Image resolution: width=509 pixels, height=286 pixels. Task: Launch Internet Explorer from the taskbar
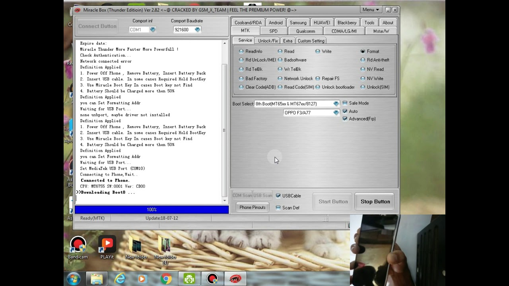[x=120, y=279]
